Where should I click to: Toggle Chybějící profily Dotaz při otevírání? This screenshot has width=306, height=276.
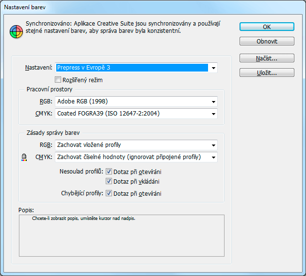click(109, 193)
